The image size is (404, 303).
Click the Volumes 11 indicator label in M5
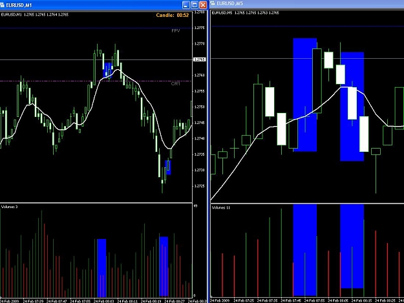(x=221, y=207)
